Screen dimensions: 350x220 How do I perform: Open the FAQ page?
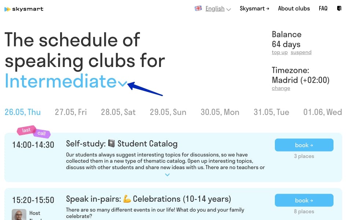click(323, 8)
